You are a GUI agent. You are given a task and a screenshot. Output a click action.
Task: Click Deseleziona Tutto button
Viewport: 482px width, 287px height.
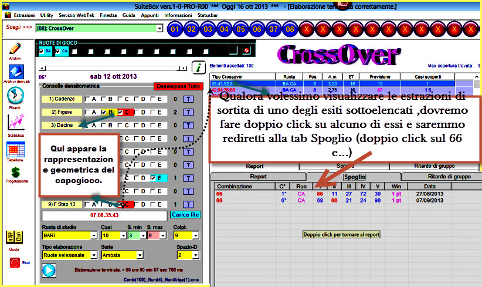click(178, 87)
